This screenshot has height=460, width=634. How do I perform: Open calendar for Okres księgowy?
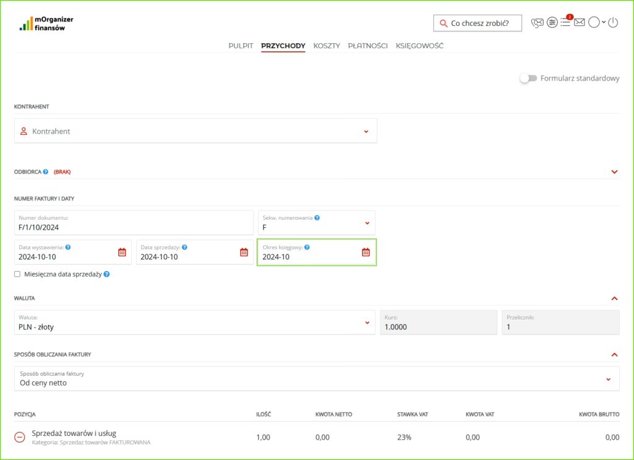[366, 253]
